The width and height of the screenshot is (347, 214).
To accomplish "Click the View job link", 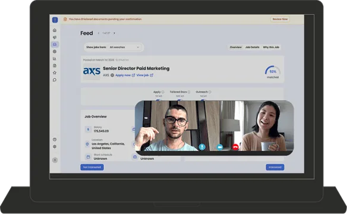I will [x=145, y=75].
